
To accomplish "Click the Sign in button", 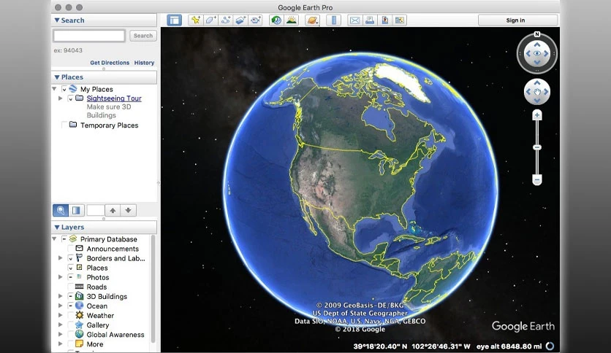I will (517, 20).
